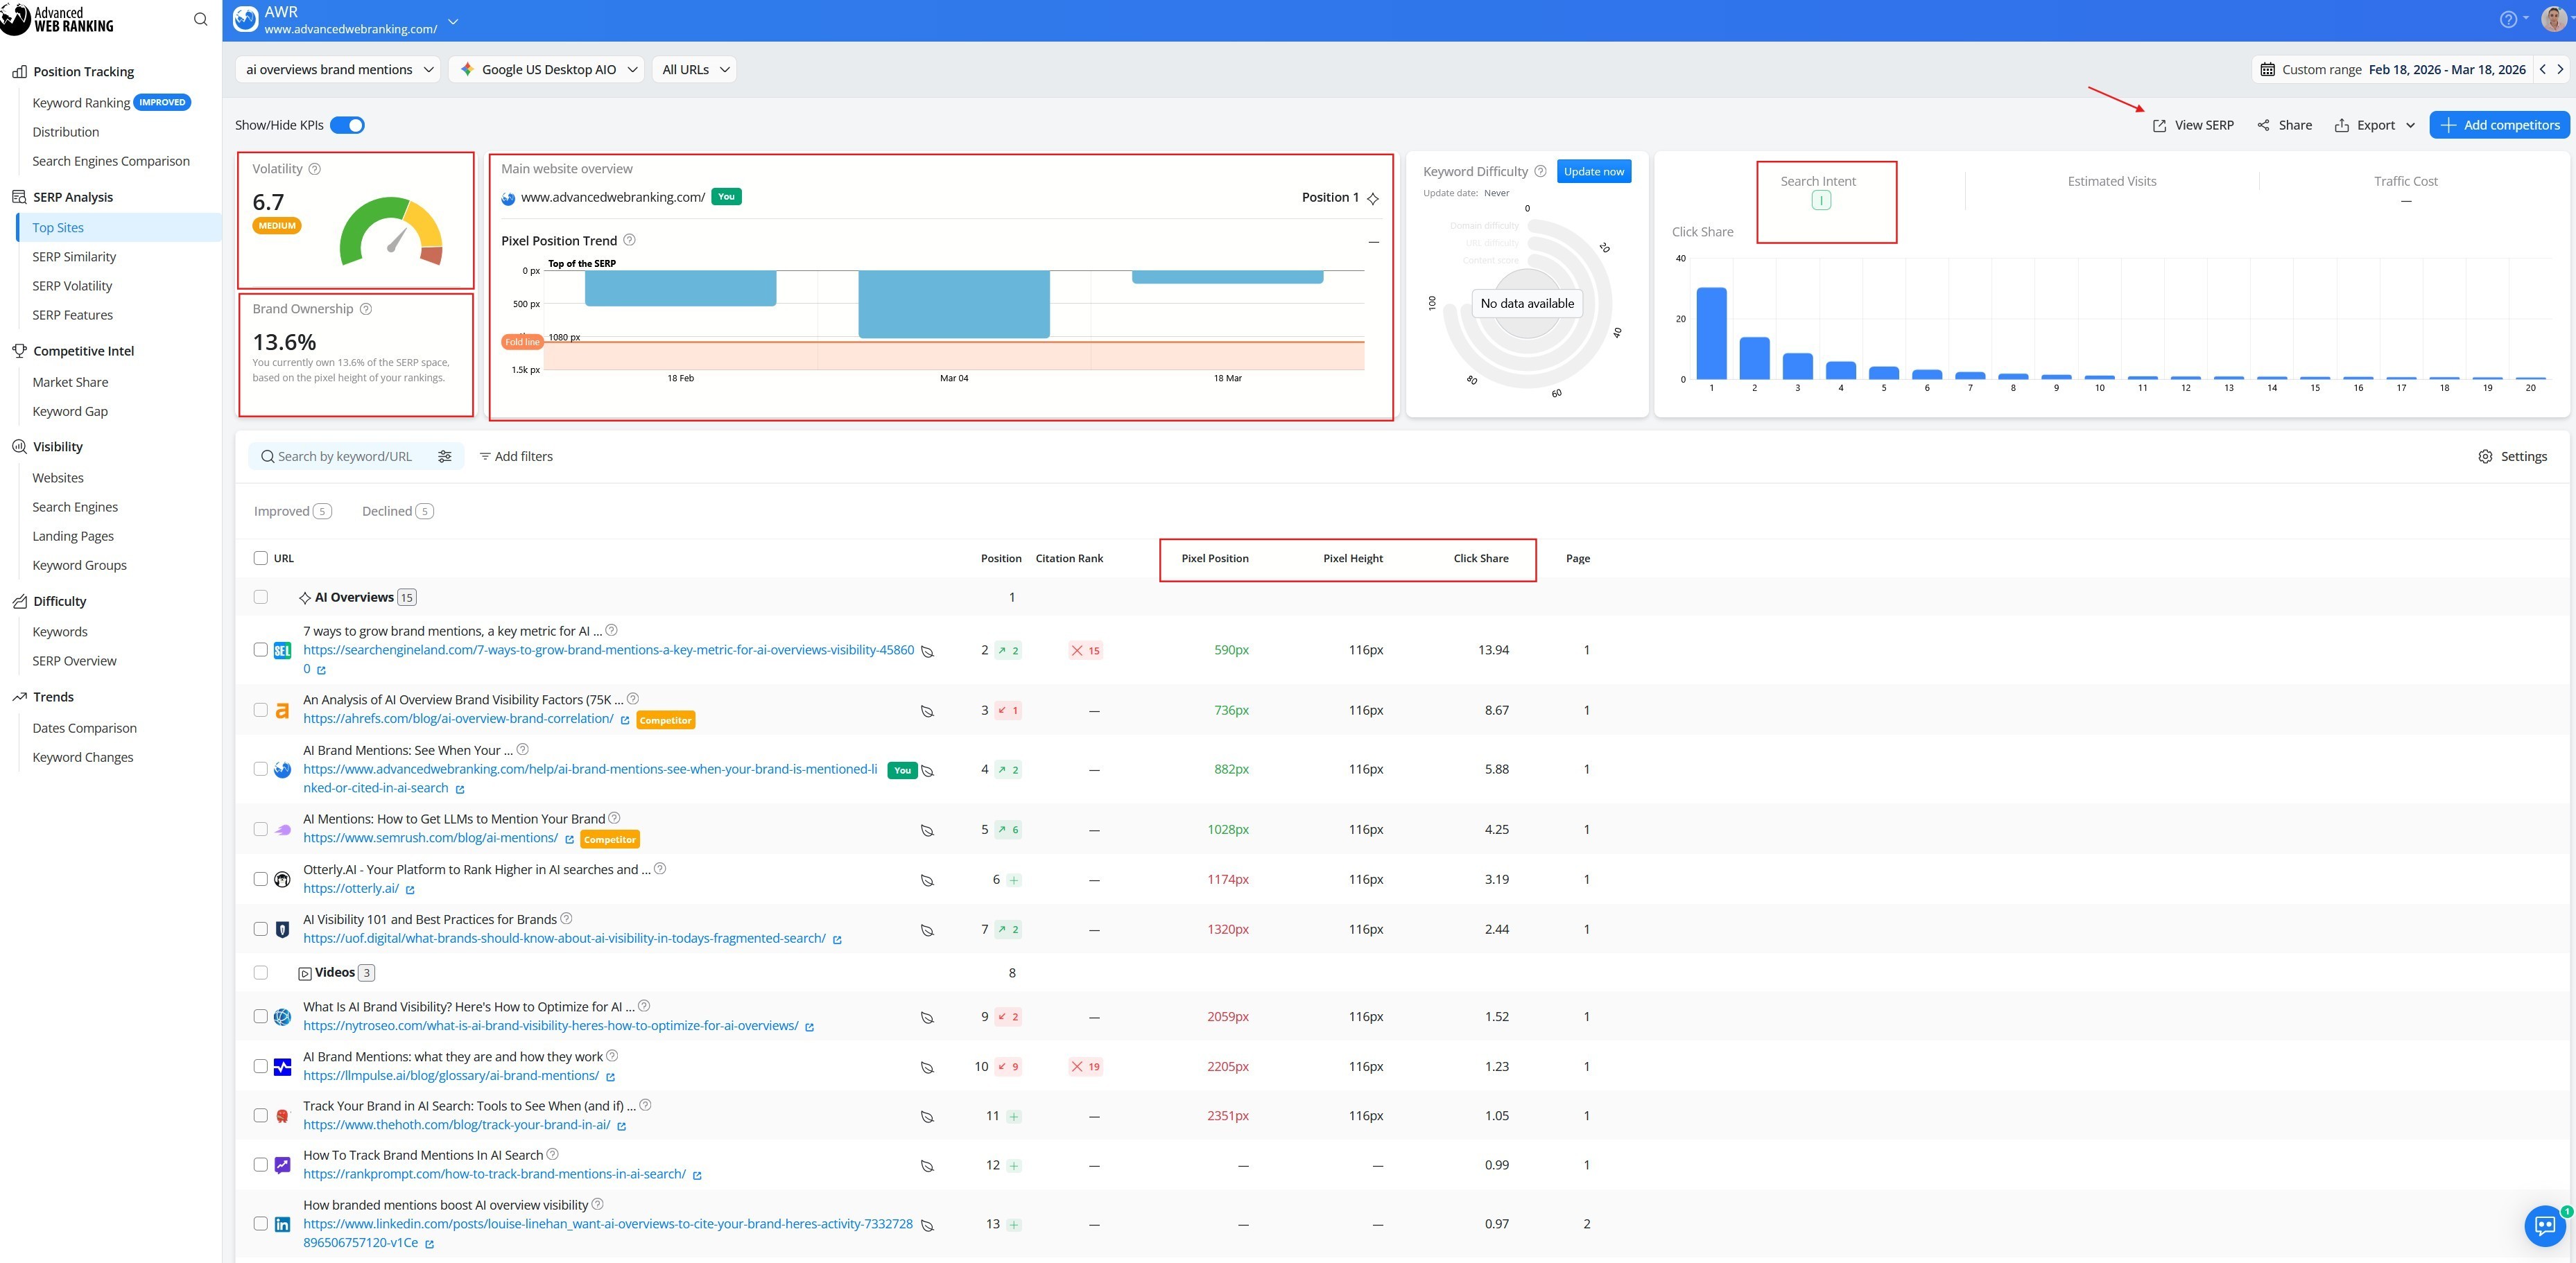Expand the project selector chevron beside AWR
The height and width of the screenshot is (1263, 2576).
point(453,21)
